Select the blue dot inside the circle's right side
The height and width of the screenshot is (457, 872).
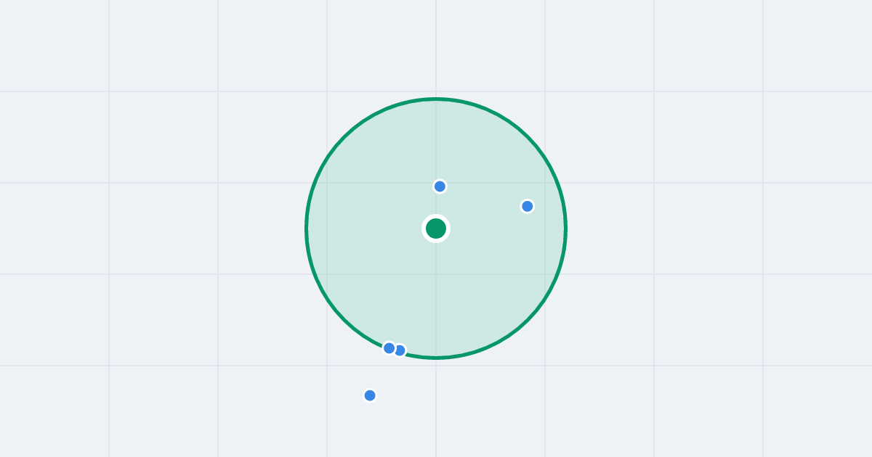coord(528,206)
